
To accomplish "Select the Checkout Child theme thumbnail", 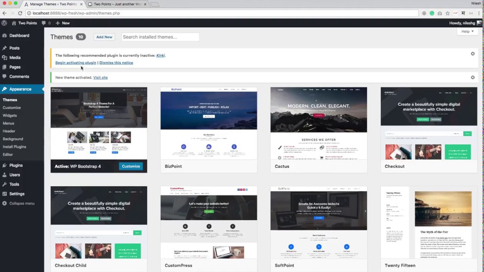I will pyautogui.click(x=99, y=223).
